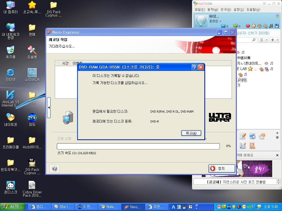Select the 네이트온 desktop shortcut
The height and width of the screenshot is (211, 282).
(x=11, y=120)
